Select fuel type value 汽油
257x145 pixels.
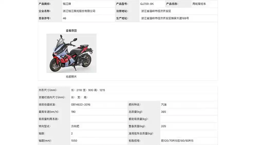click(x=164, y=105)
